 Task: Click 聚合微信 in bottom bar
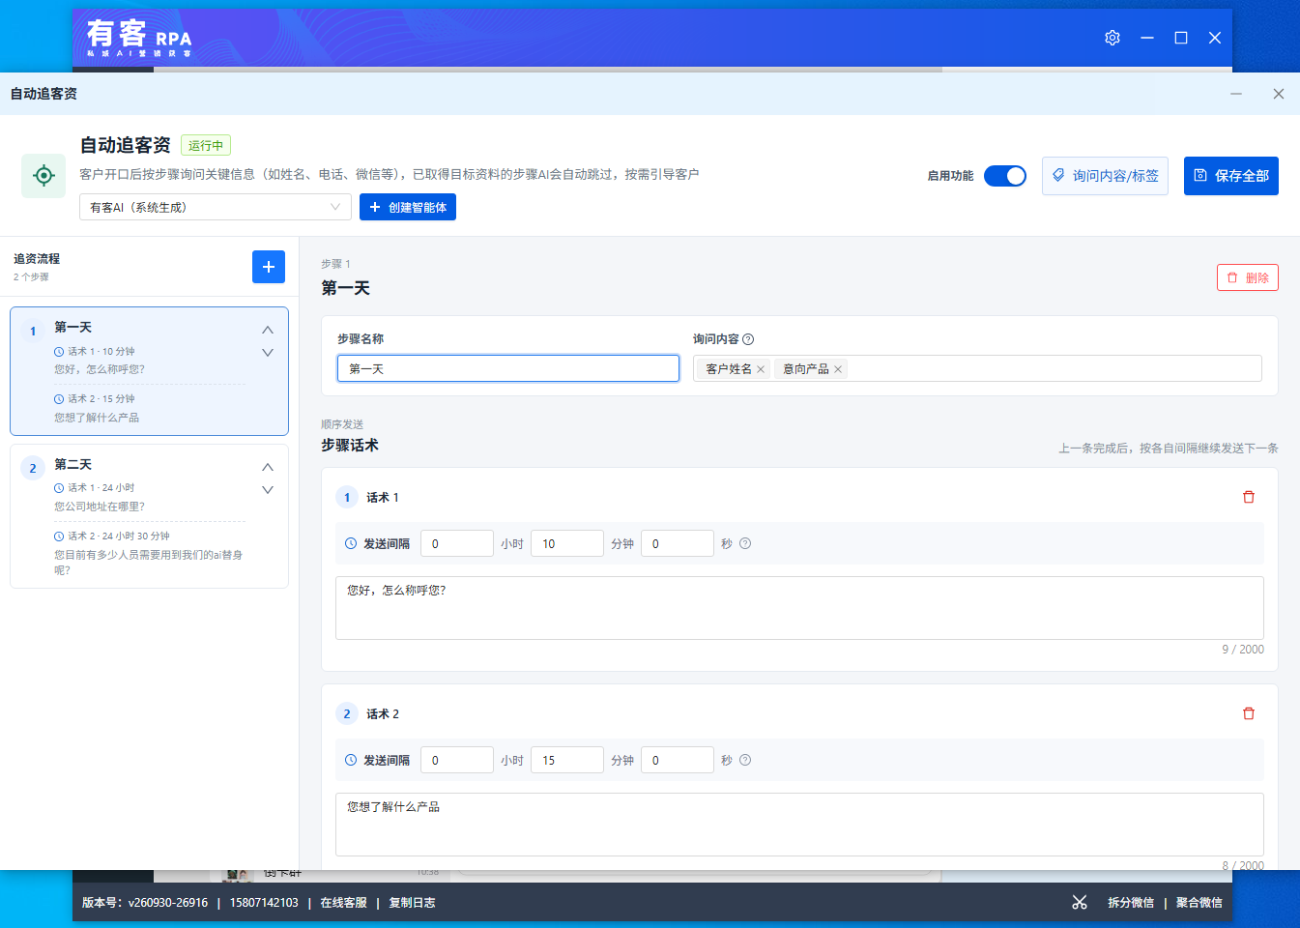[x=1199, y=903]
